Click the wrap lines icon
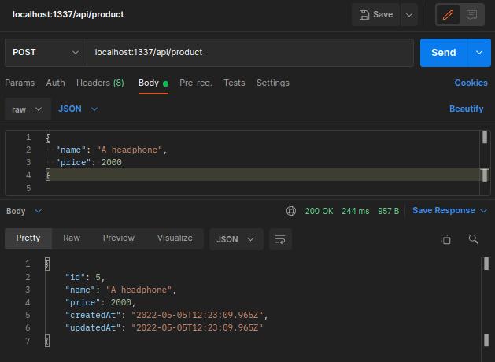This screenshot has width=495, height=362. click(280, 239)
